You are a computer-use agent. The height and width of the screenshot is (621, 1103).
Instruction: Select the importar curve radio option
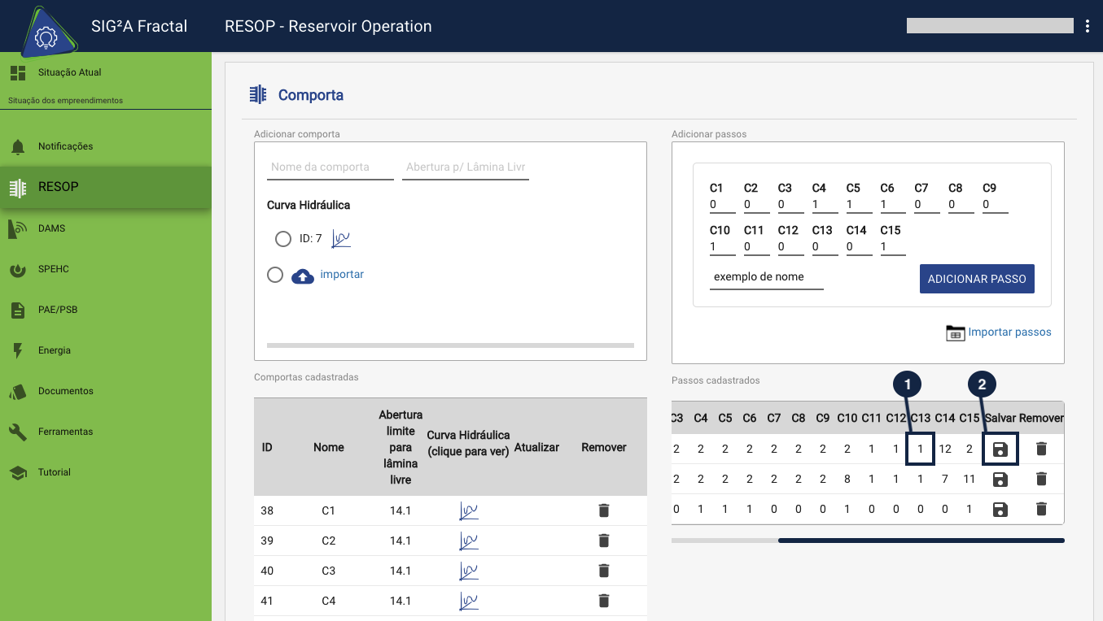[275, 275]
